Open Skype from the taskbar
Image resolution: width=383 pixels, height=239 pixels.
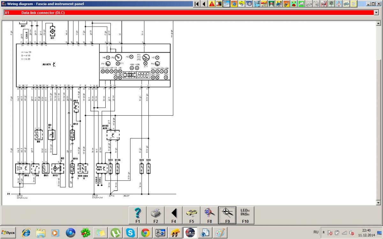click(130, 233)
